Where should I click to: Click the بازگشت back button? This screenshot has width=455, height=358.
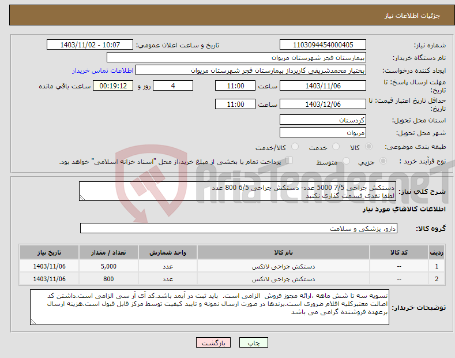213,342
